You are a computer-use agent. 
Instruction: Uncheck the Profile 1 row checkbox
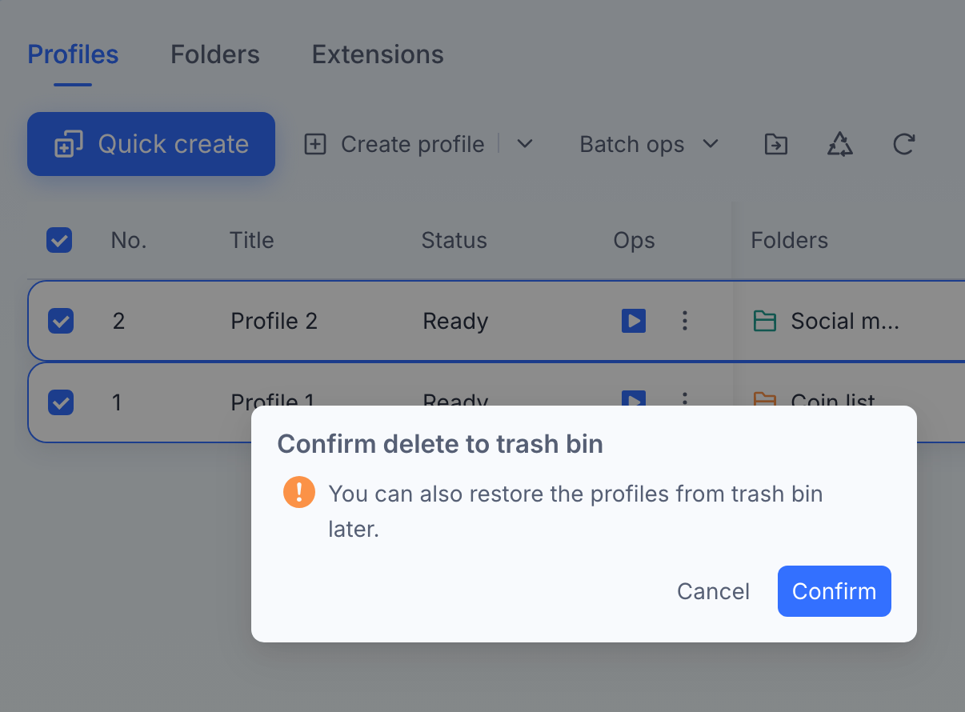click(x=61, y=402)
